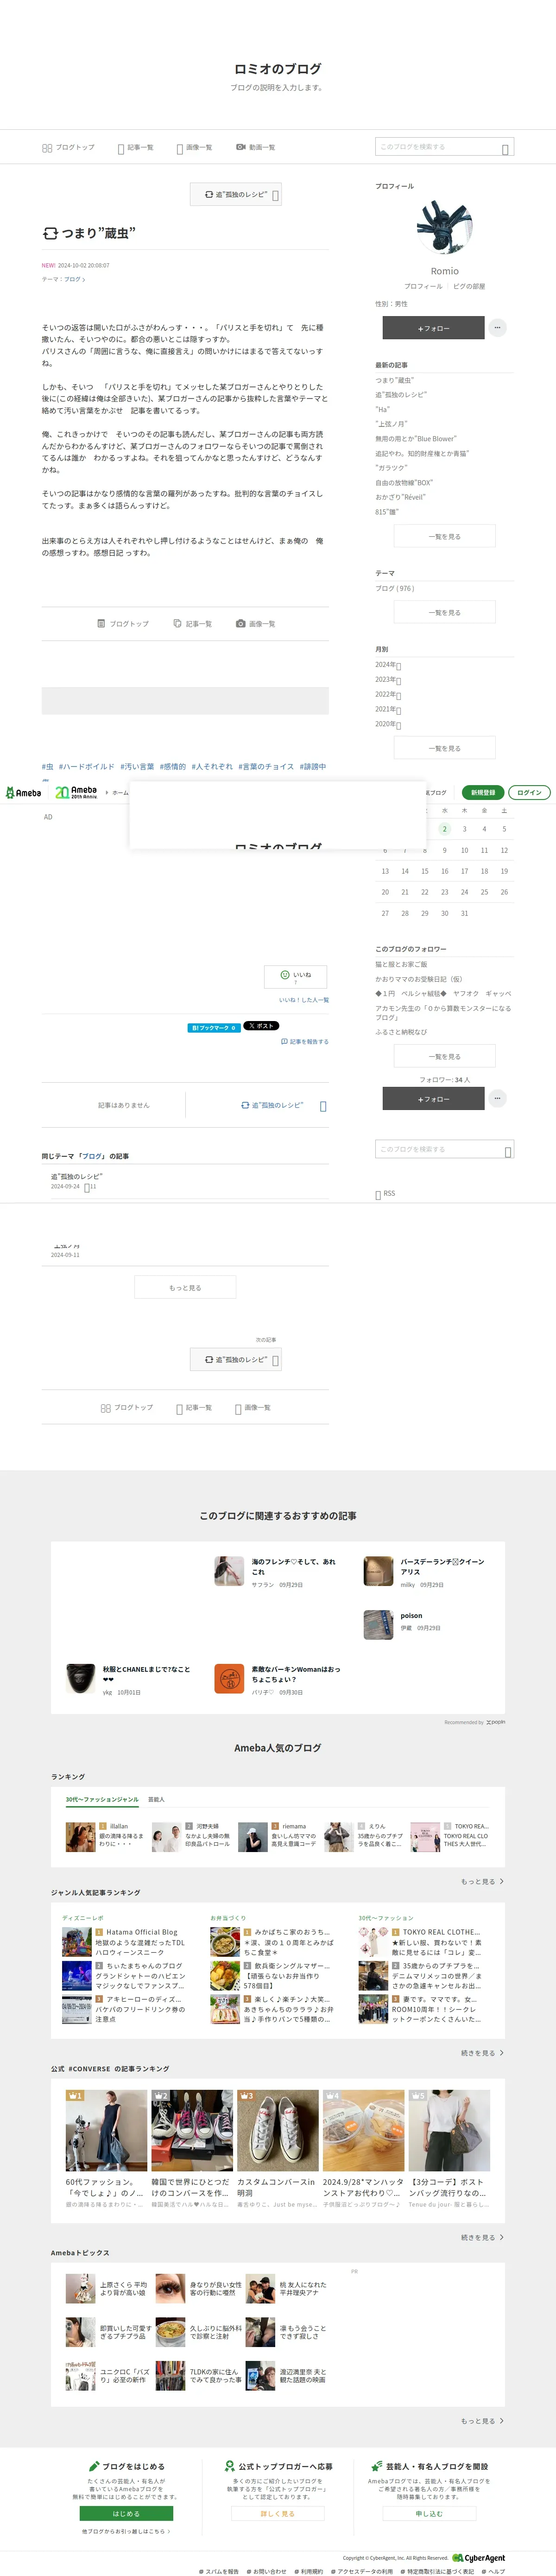The image size is (556, 2576).
Task: Click 一覧を見る under the テーマ section
Action: point(445,612)
